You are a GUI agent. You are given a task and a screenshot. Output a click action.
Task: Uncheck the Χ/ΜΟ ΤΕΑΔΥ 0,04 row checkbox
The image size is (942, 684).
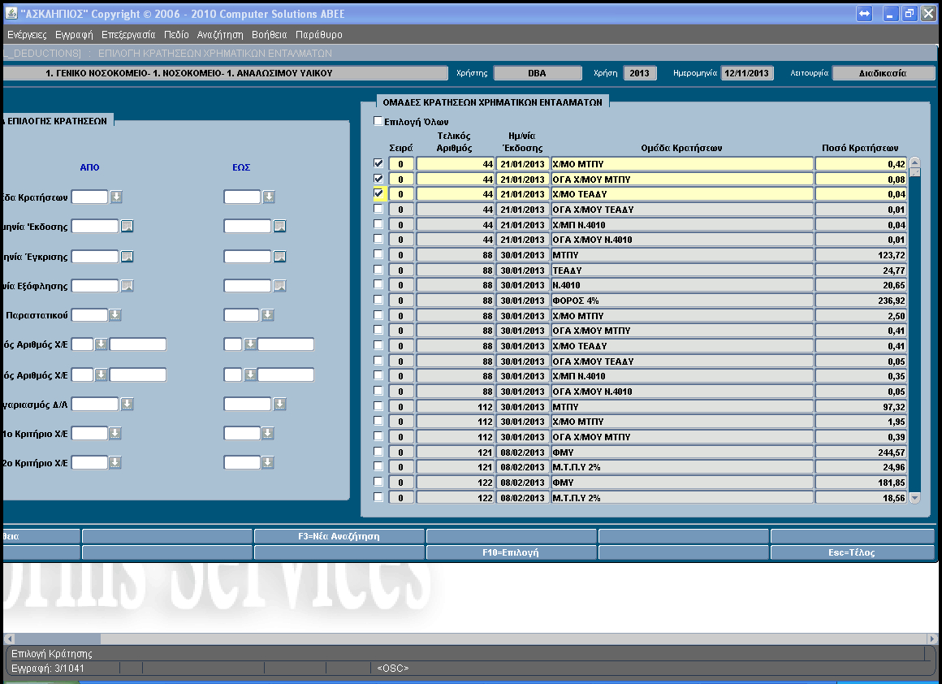(x=378, y=193)
